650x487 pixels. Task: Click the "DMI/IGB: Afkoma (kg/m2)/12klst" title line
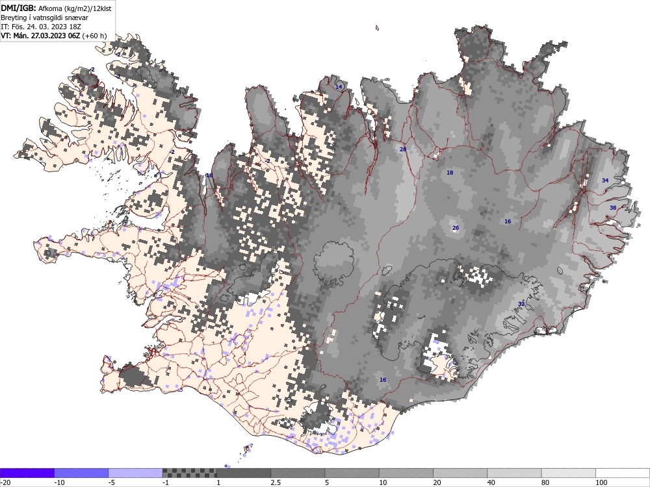(56, 8)
